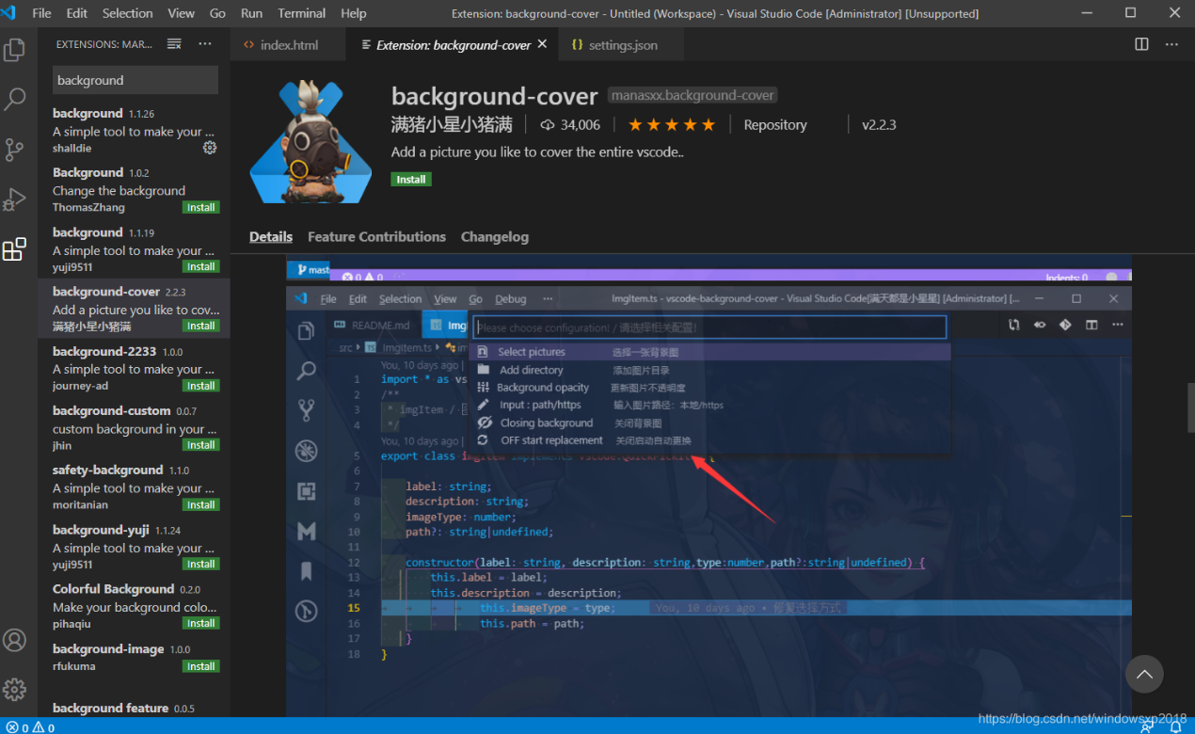Open extensions sidebar more actions menu

205,44
